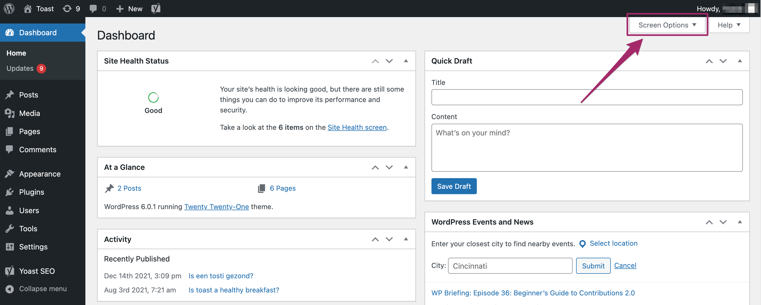
Task: Click the Comments sidebar icon
Action: (x=10, y=149)
